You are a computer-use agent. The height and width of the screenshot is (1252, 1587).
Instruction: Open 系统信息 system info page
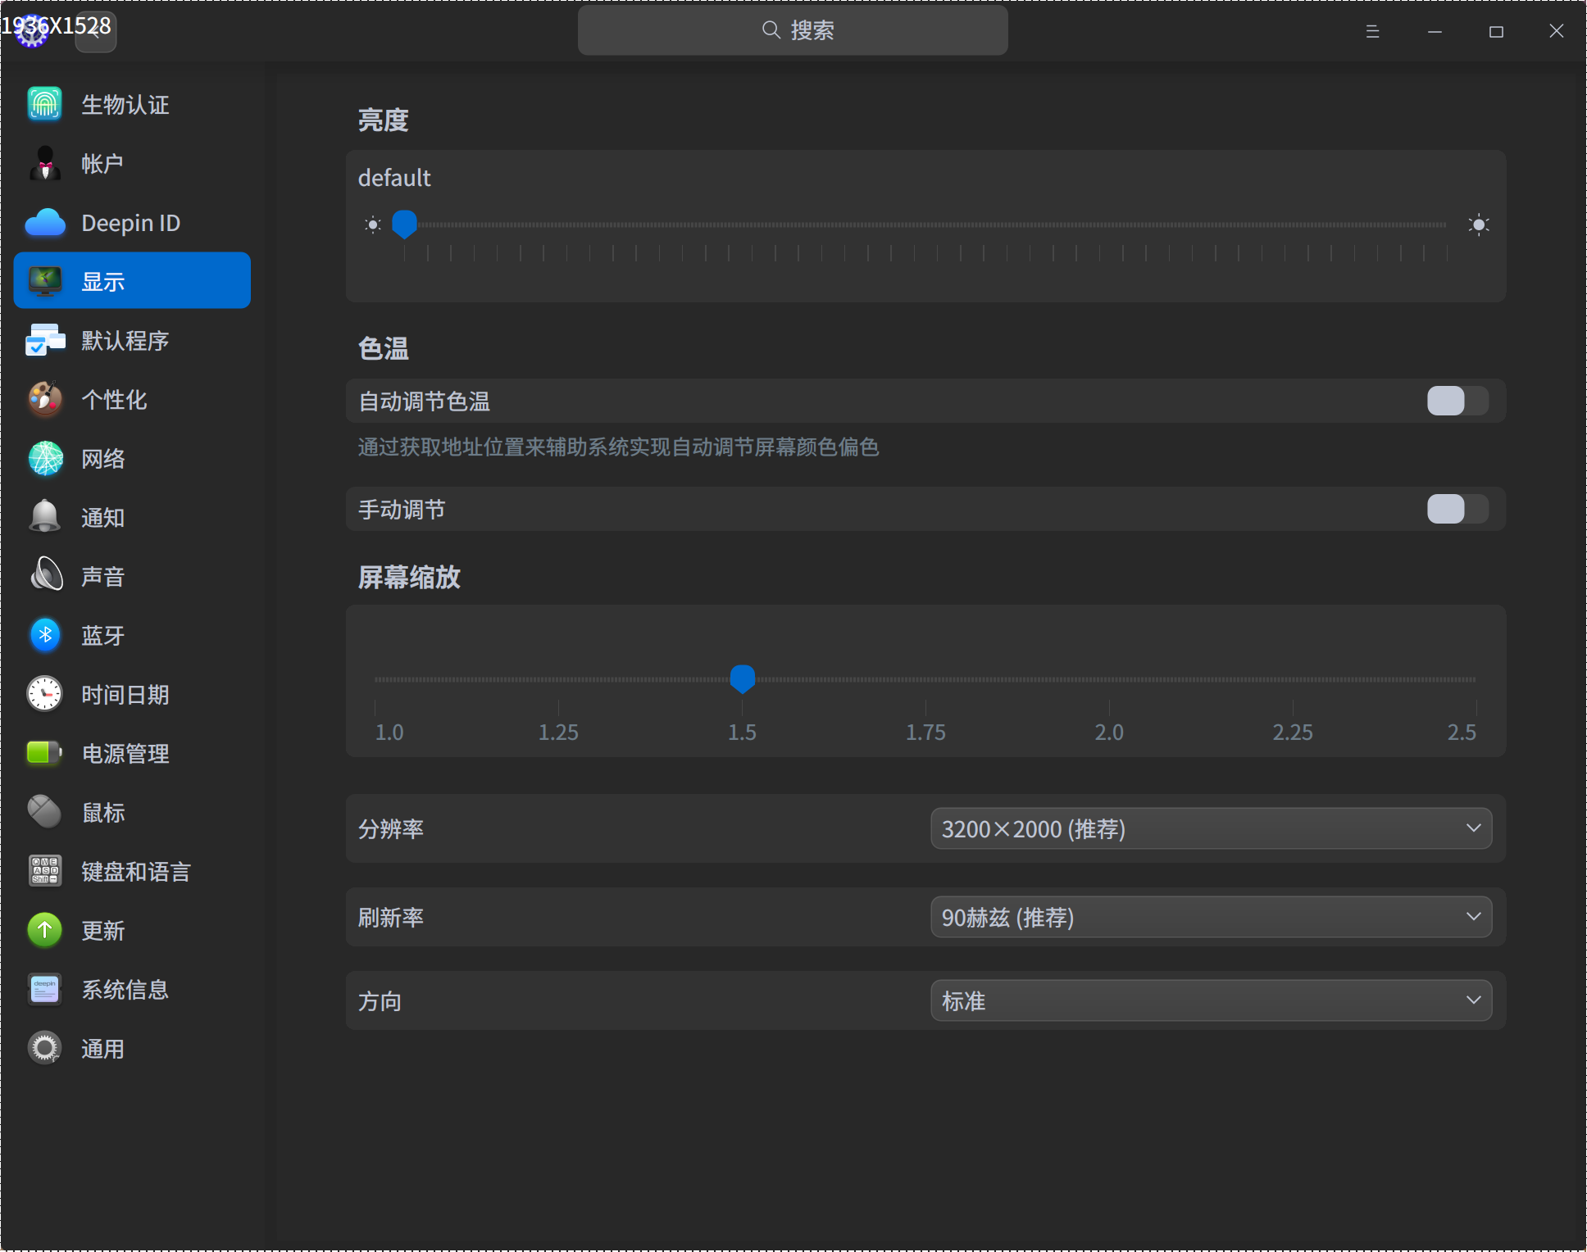(x=125, y=989)
